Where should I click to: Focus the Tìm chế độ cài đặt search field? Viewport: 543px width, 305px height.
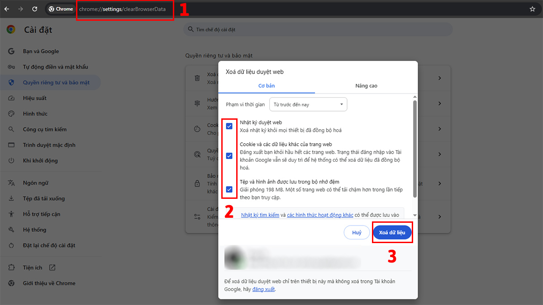318,29
